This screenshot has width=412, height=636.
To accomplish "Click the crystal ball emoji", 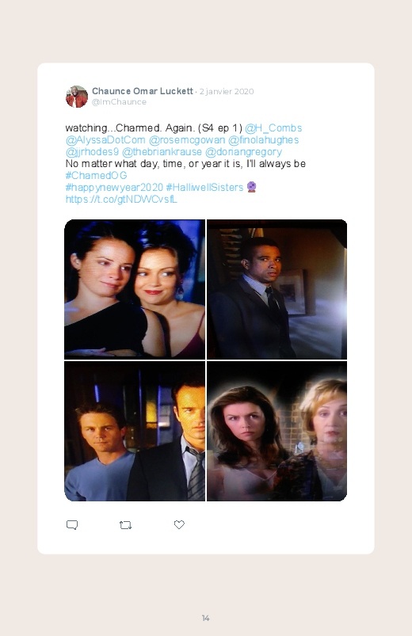I will click(x=252, y=187).
